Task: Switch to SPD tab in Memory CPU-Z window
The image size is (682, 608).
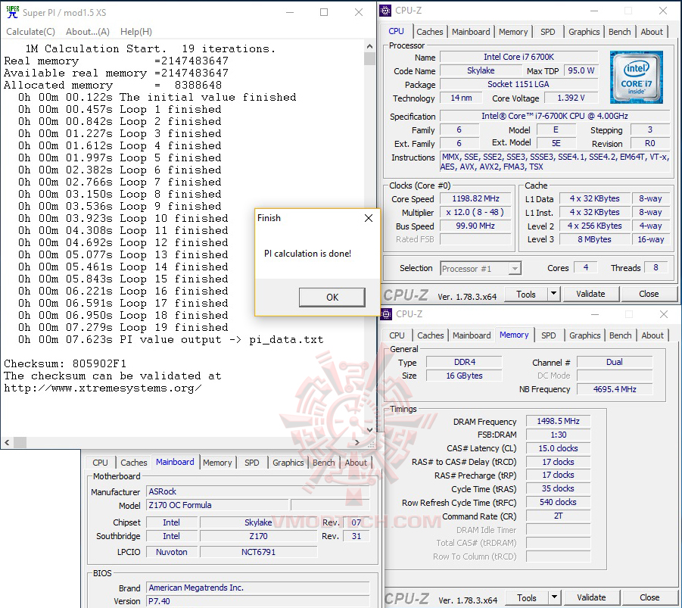Action: pyautogui.click(x=549, y=335)
